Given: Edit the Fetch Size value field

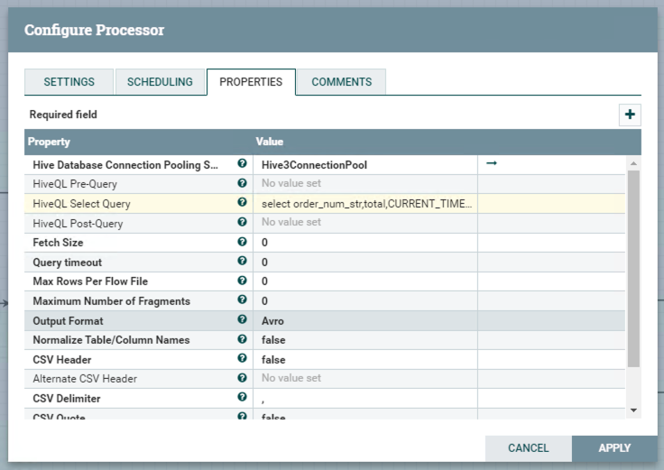Looking at the screenshot, I should pyautogui.click(x=365, y=243).
